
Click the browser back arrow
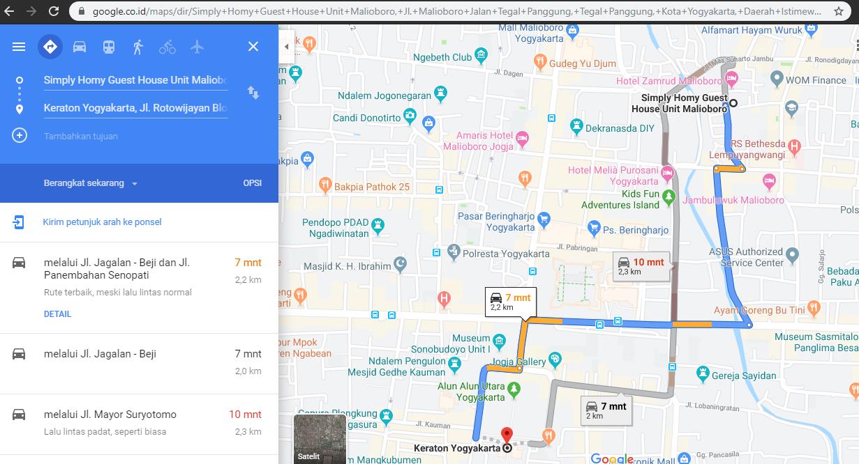click(x=10, y=11)
